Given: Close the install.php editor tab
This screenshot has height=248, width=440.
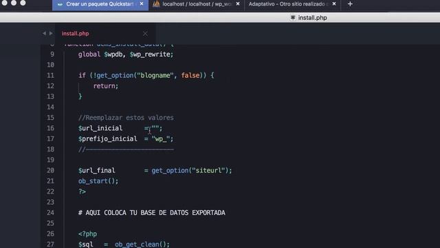Looking at the screenshot, I should coord(145,34).
